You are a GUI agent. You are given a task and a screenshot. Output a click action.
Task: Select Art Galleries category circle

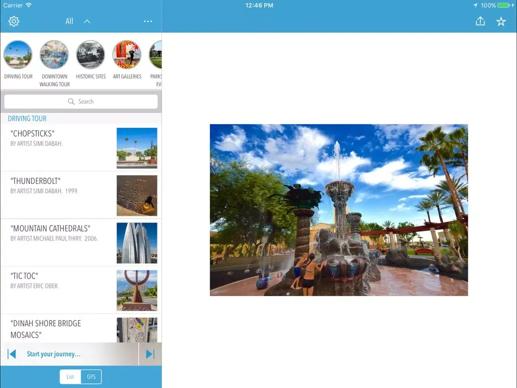pos(127,55)
